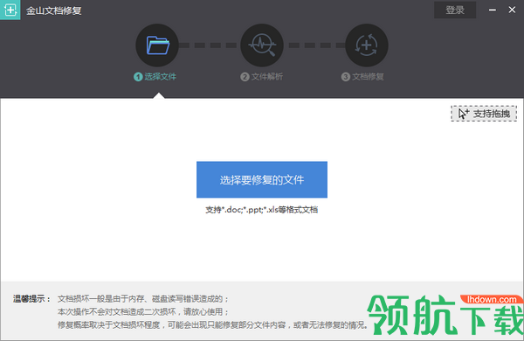Screen dimensions: 524x341
Task: Click the file analysis magnifier icon
Action: point(262,45)
